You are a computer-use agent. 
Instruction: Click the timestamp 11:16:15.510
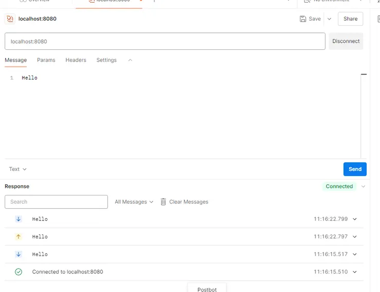[x=331, y=272]
